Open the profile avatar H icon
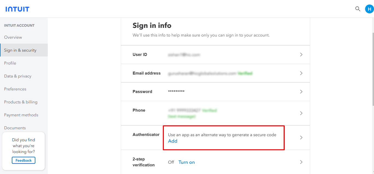Viewport: 374px width, 174px height. [369, 9]
